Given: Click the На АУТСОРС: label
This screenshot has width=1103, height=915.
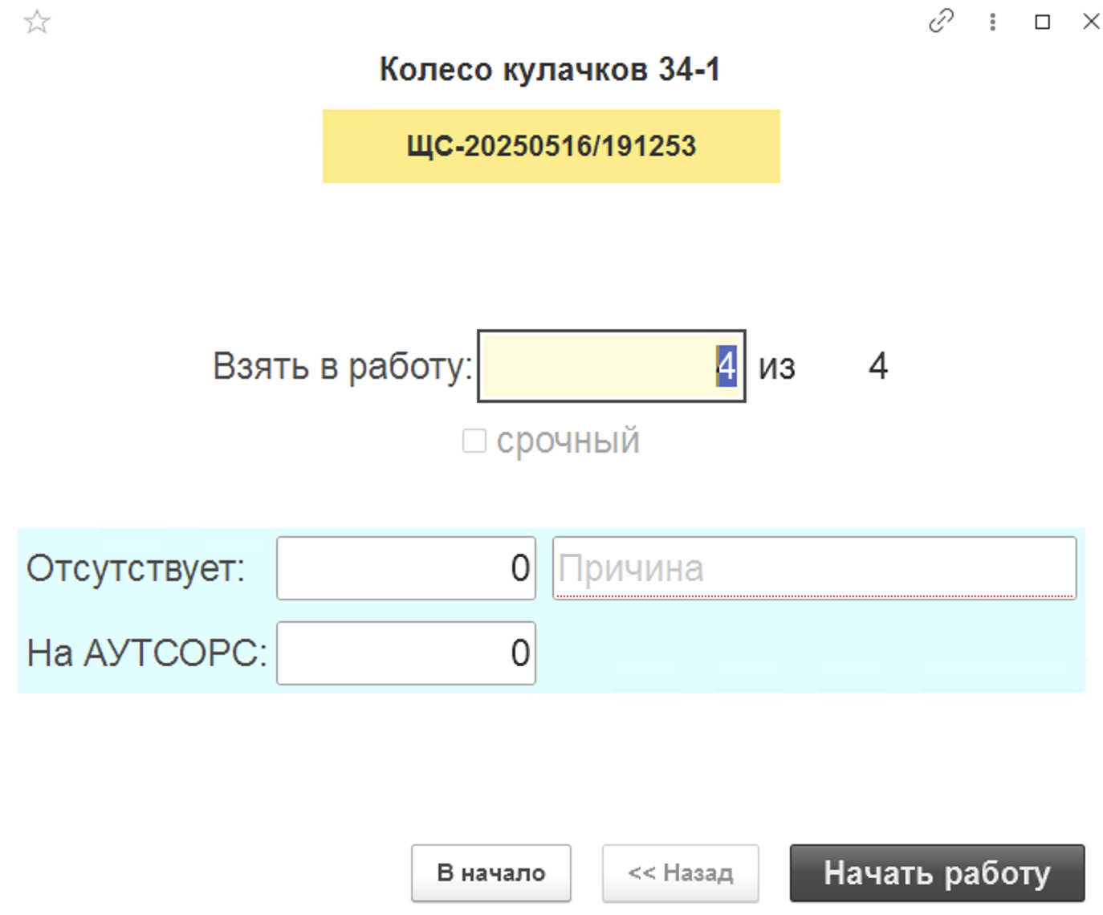Looking at the screenshot, I should click(x=147, y=653).
